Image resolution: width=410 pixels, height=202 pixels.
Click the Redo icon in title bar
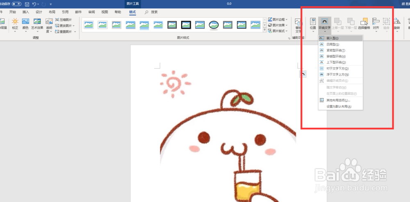[x=43, y=4]
